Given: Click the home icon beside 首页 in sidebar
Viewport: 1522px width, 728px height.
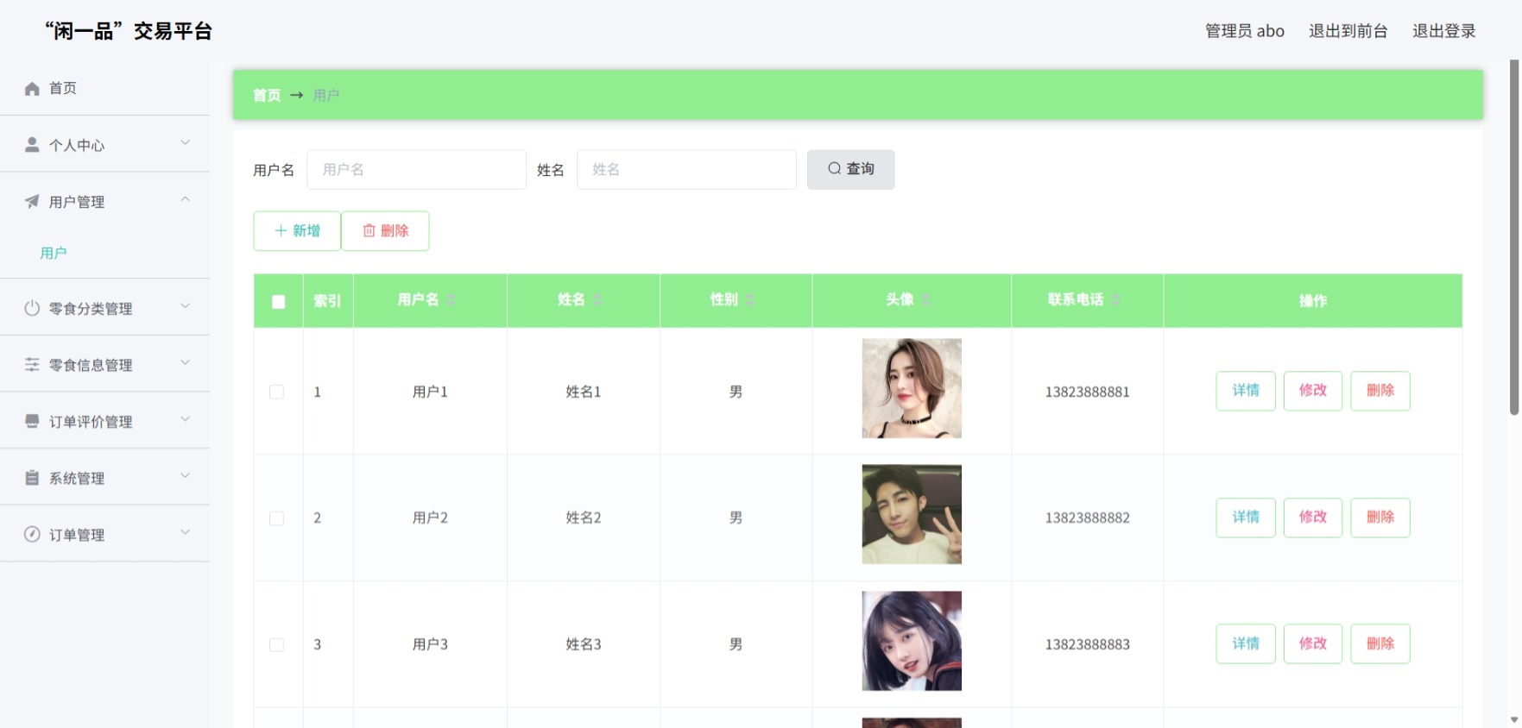Looking at the screenshot, I should [32, 89].
